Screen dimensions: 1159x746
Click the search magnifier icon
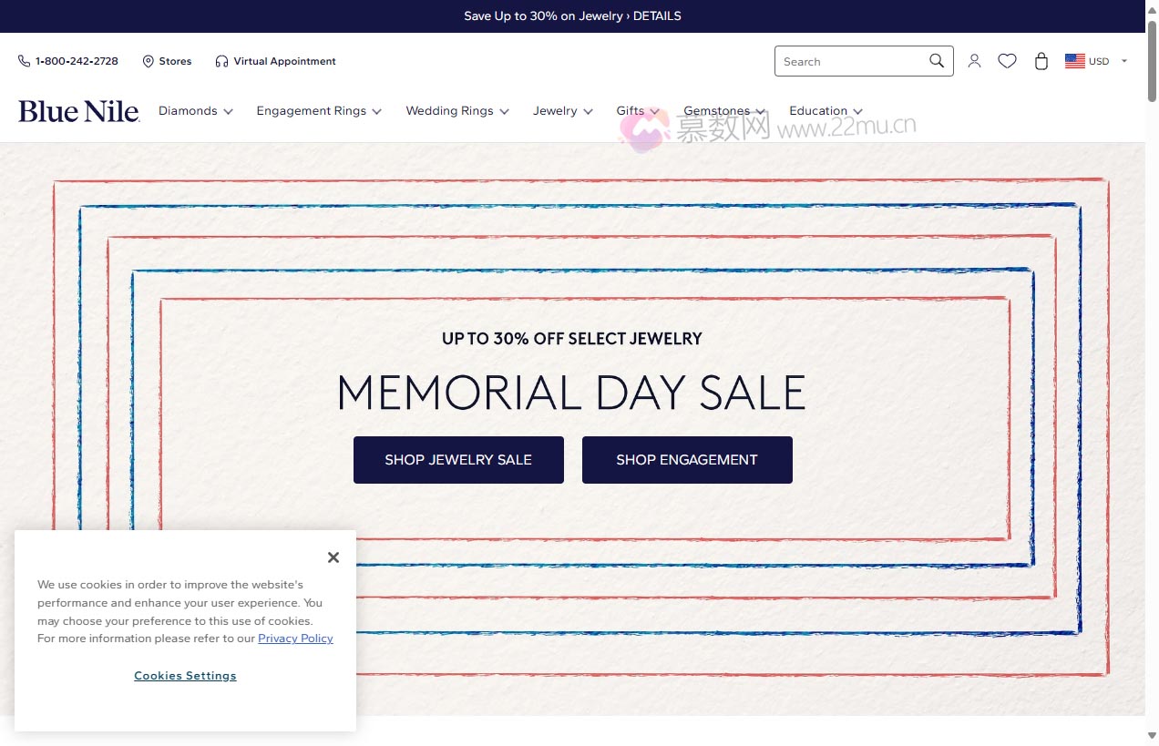click(x=937, y=61)
